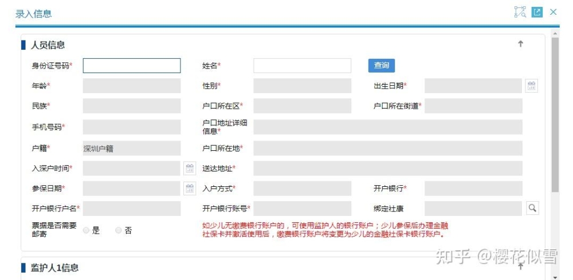Click the 手机号码 field
The height and width of the screenshot is (280, 573).
[132, 127]
